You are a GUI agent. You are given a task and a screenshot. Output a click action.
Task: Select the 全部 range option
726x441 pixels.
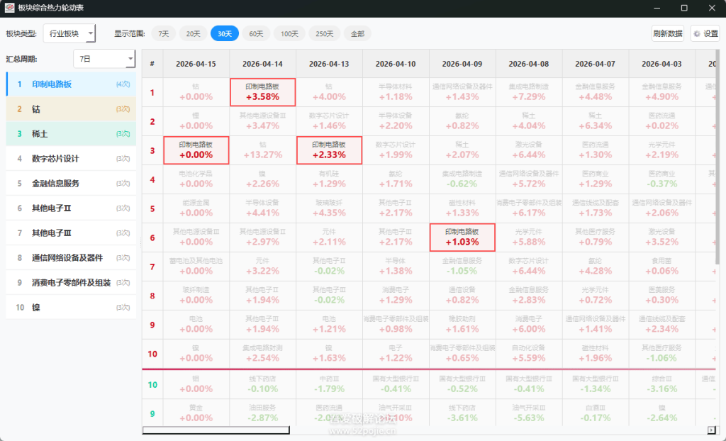[x=357, y=33]
